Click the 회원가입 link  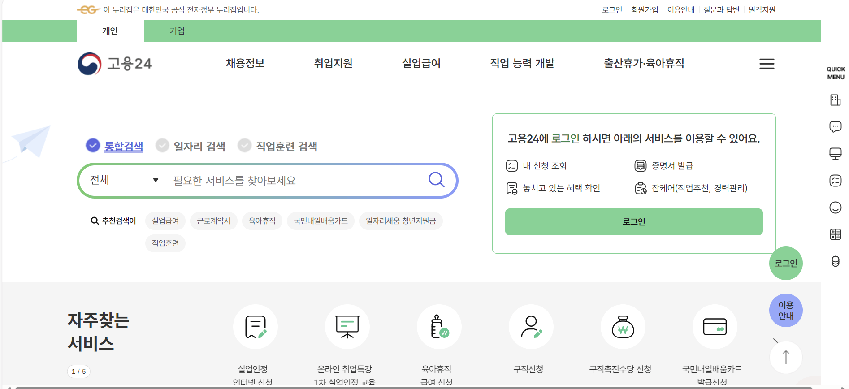click(x=645, y=10)
